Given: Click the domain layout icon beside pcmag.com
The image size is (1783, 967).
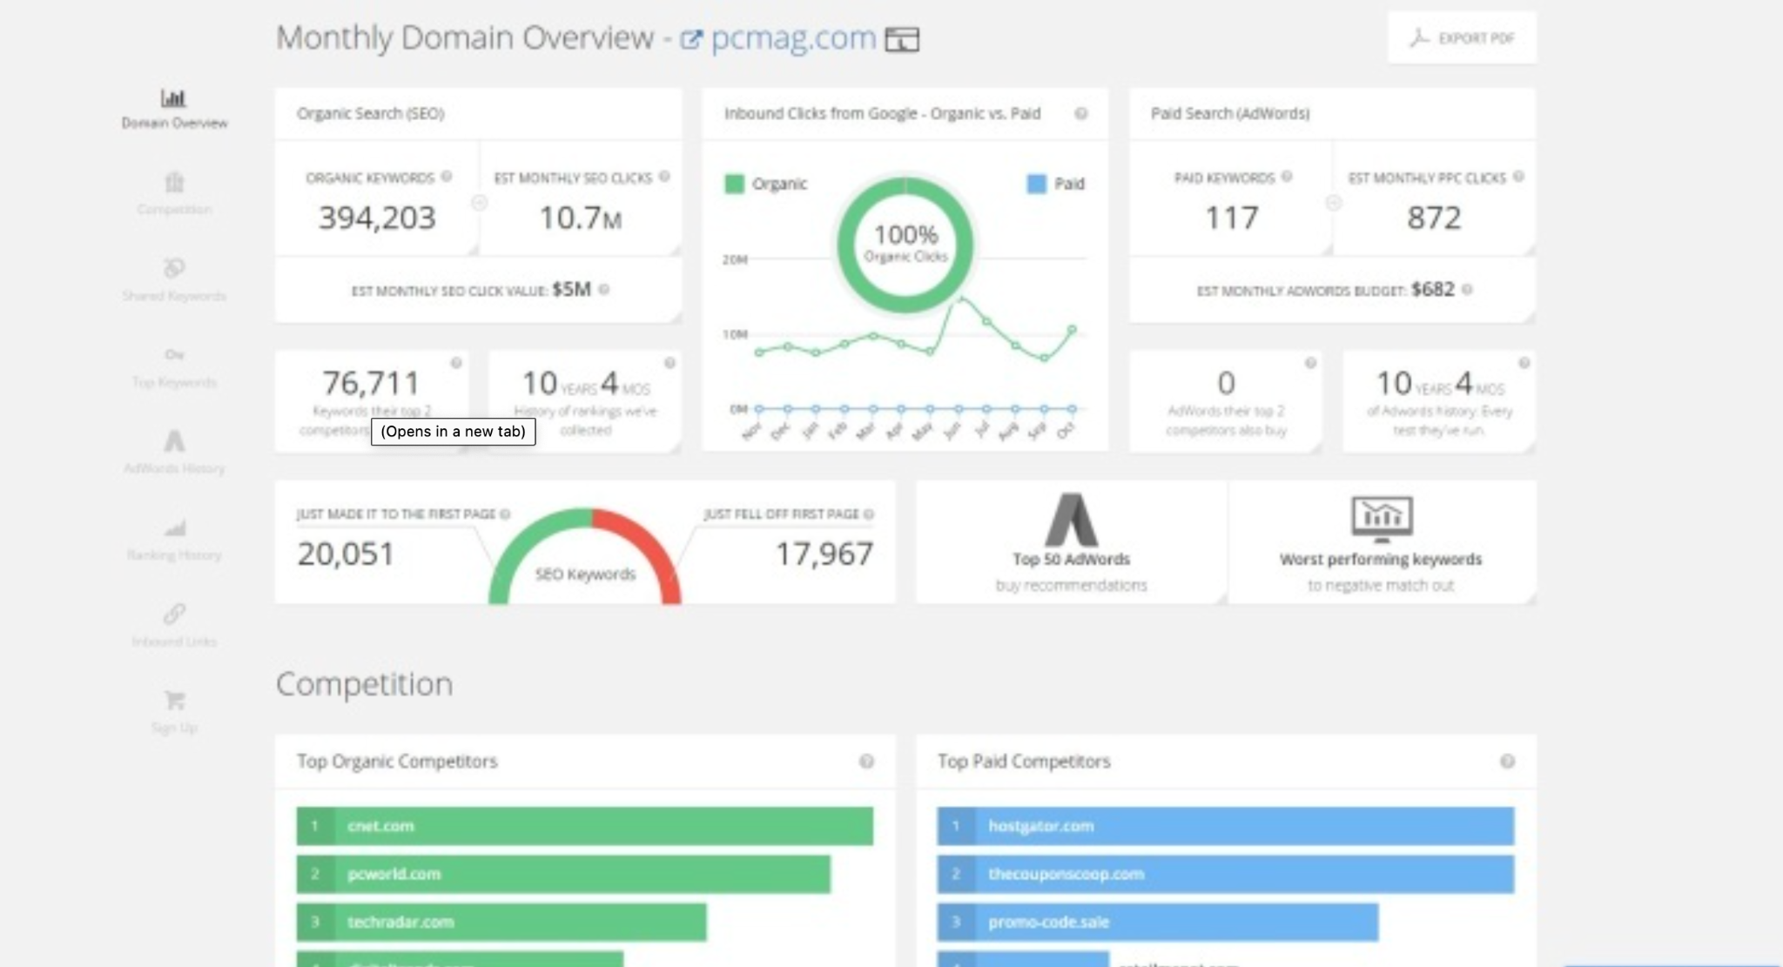Looking at the screenshot, I should 902,39.
